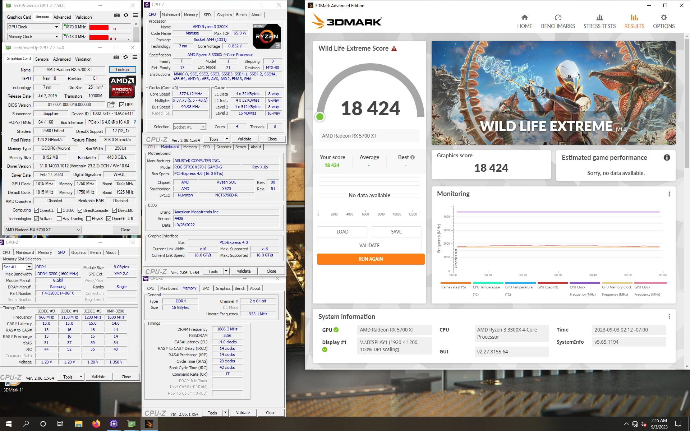Click BIOS share/export icon in GPU-Z
Screen dimensions: 690x431
(x=111, y=105)
